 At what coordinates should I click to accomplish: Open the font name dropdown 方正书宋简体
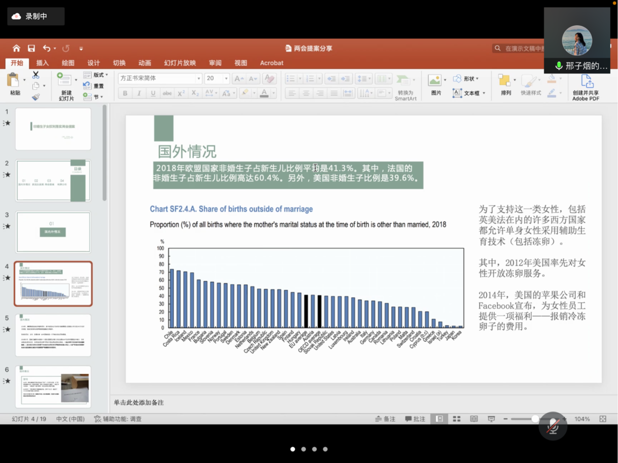(x=199, y=78)
